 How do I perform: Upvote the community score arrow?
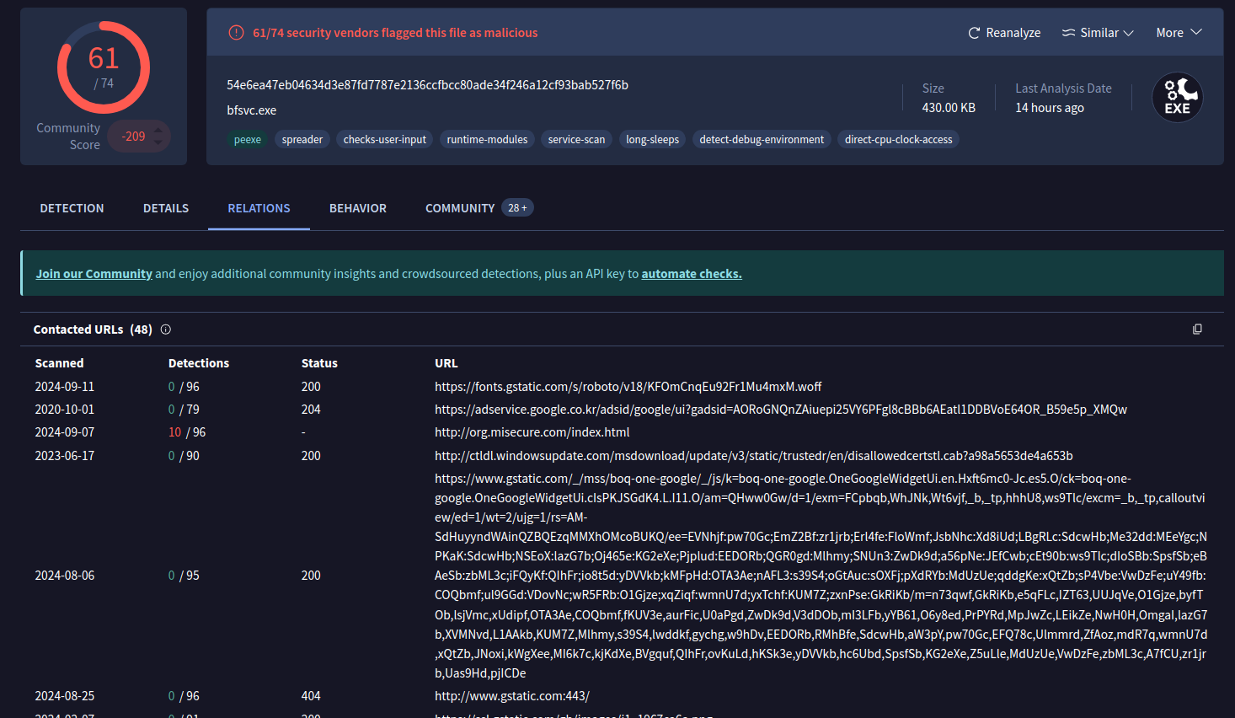pyautogui.click(x=158, y=129)
